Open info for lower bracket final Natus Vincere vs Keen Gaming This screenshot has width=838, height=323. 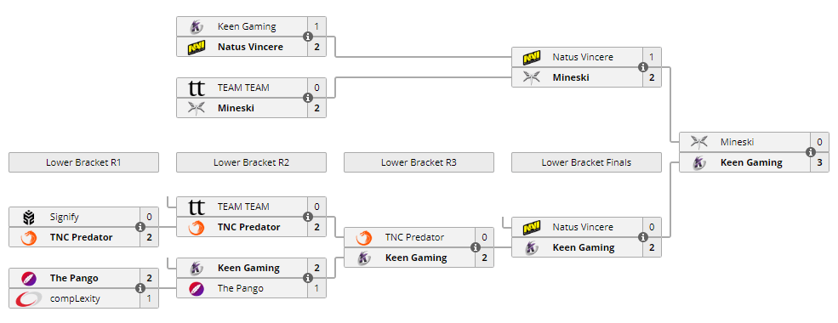coord(643,237)
